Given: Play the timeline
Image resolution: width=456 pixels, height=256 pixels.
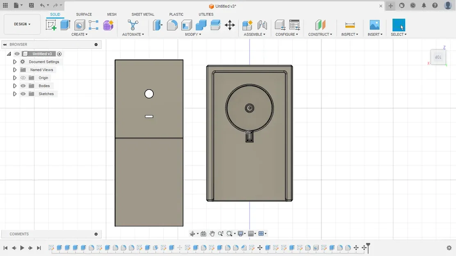Looking at the screenshot, I should coord(22,248).
